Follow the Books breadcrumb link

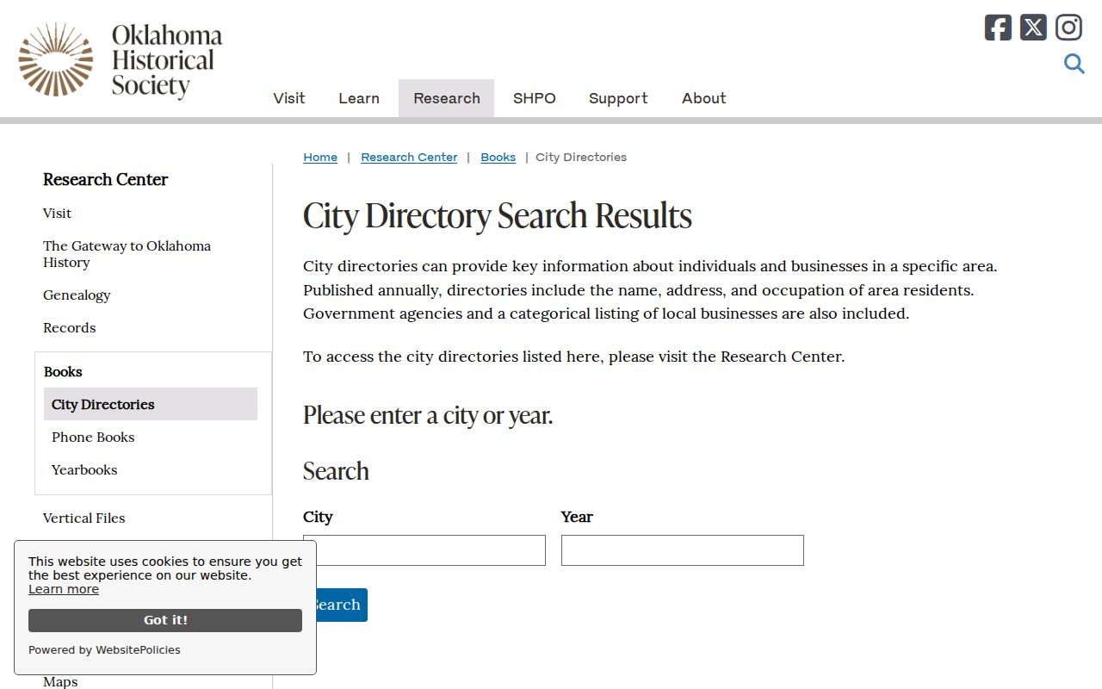(x=498, y=157)
